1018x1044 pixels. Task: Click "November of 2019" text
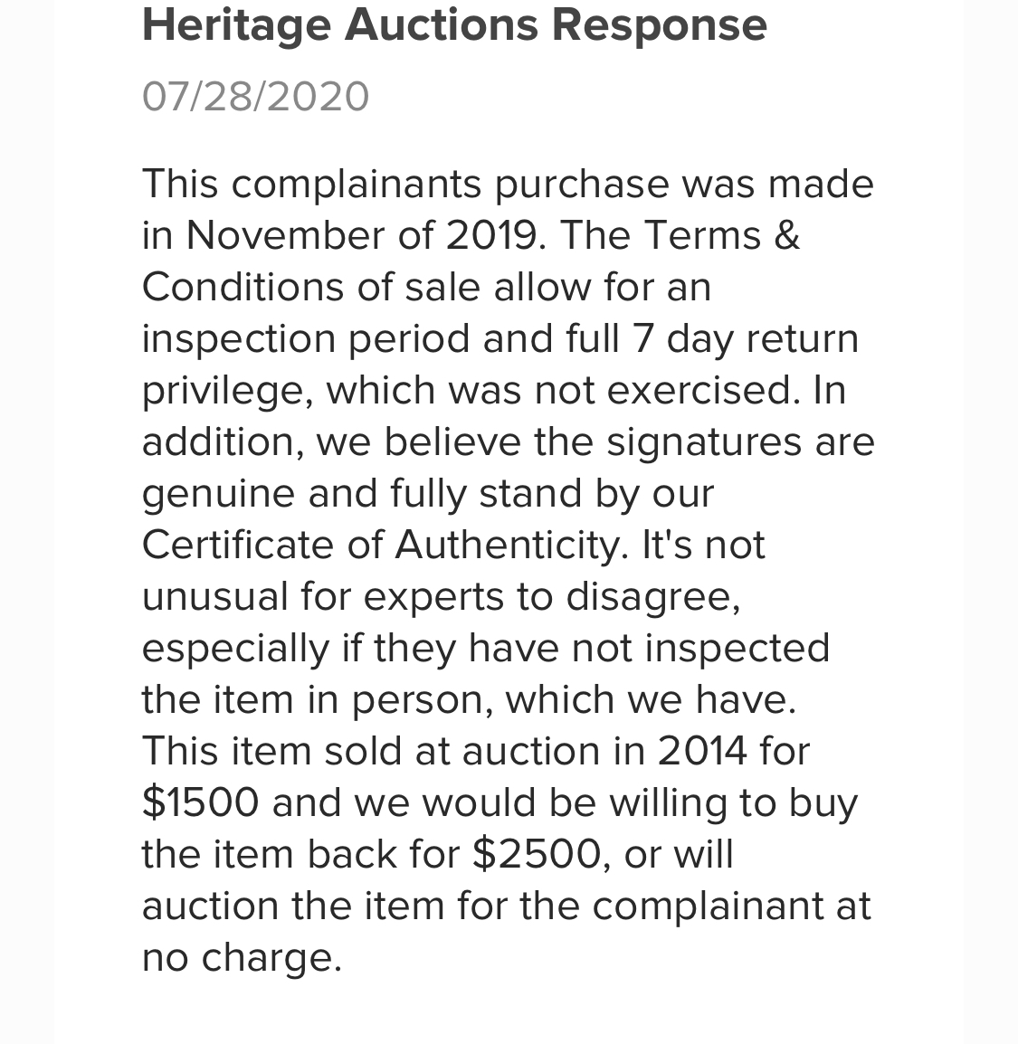click(360, 236)
